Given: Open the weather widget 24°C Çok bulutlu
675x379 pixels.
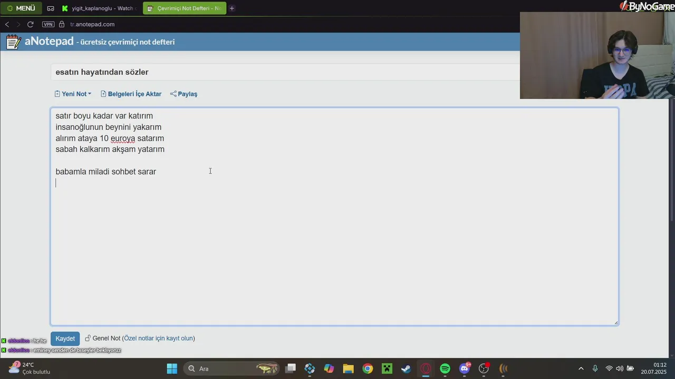Looking at the screenshot, I should [30, 368].
